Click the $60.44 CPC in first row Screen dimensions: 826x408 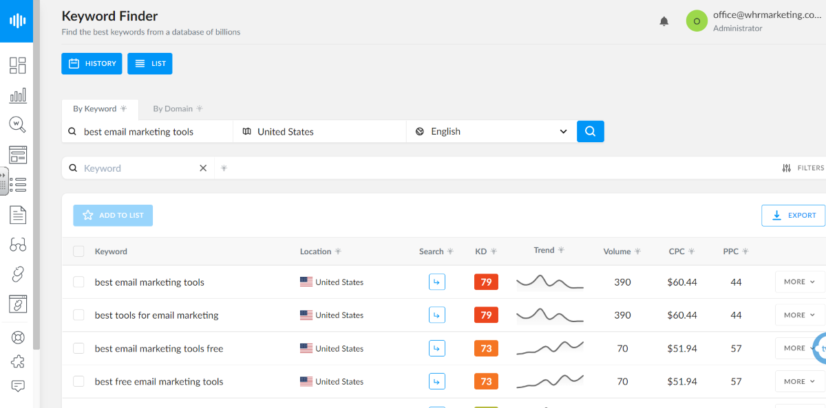[x=682, y=282]
